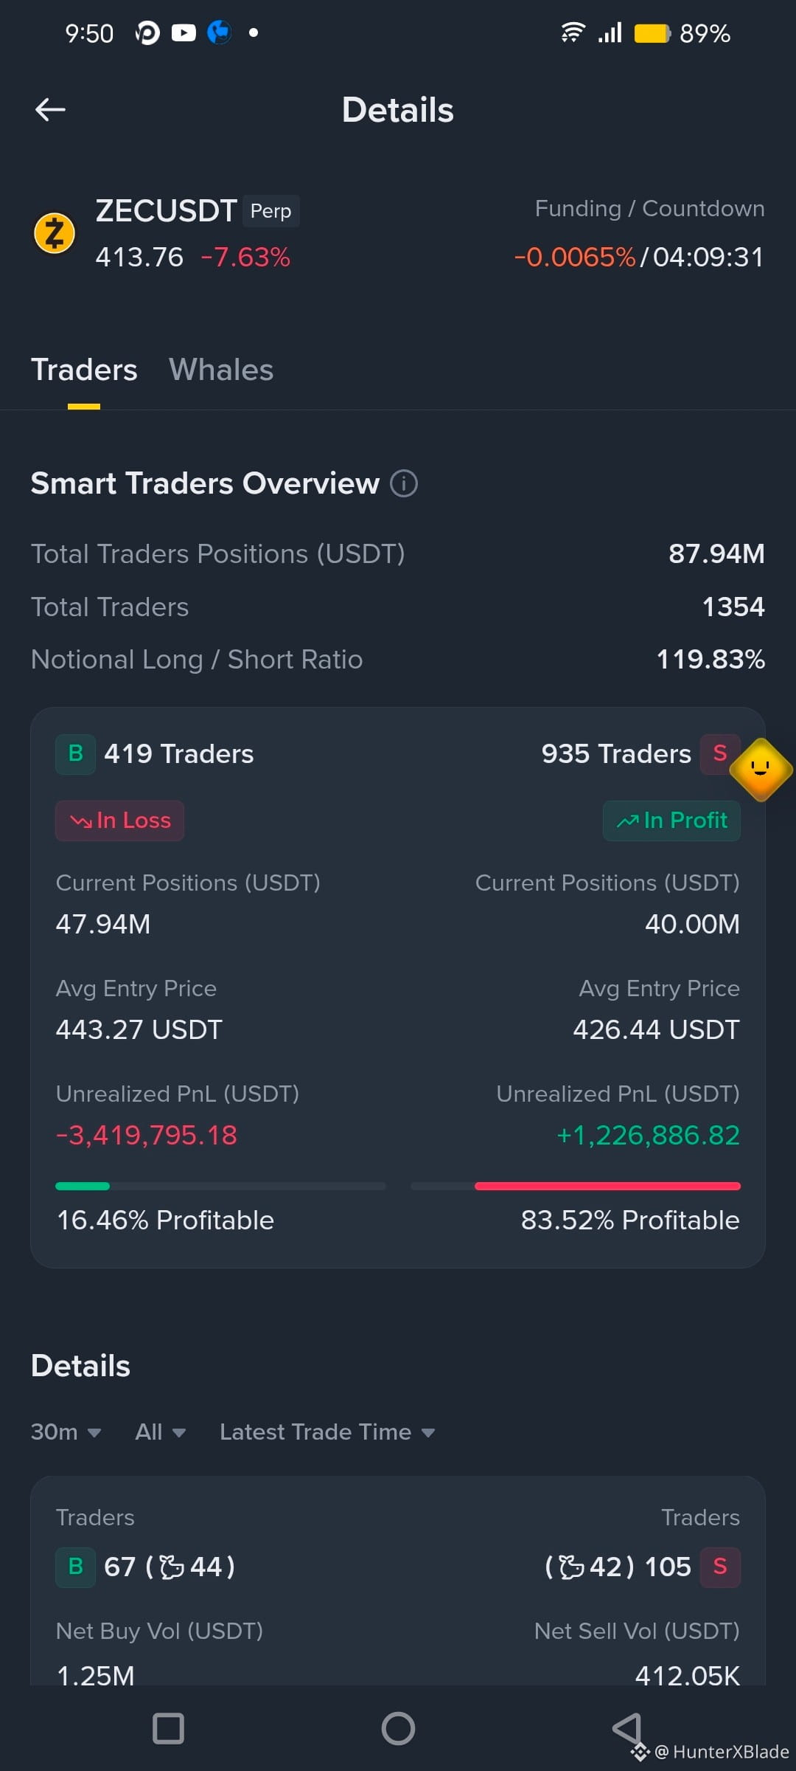Viewport: 796px width, 1771px height.
Task: Tap the Android back triangle button
Action: [627, 1728]
